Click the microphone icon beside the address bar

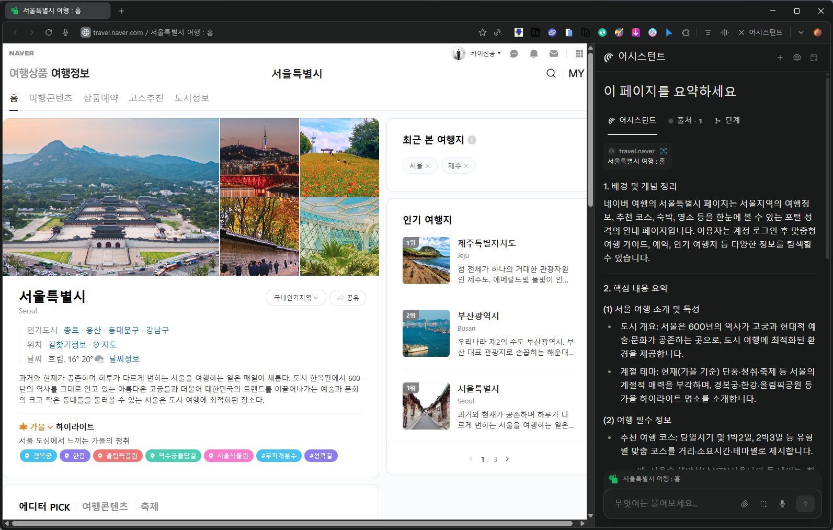pos(65,32)
